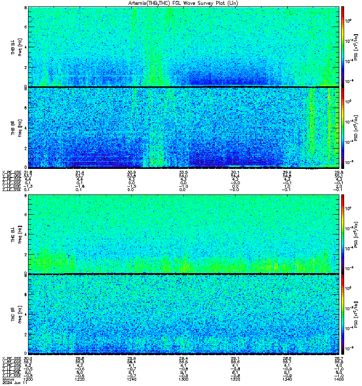Click the THC B⊥ panel color bar
Screen dimensions: 362x386
pos(343,234)
